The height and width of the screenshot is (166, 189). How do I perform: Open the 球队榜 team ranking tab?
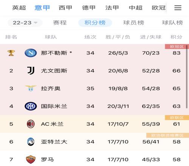point(172,23)
